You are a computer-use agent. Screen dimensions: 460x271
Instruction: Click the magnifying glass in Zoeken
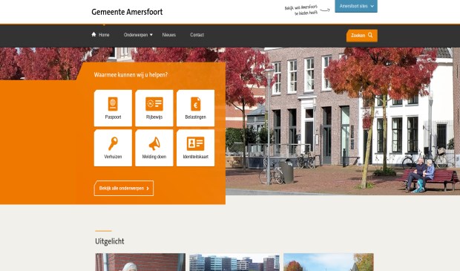click(x=370, y=35)
